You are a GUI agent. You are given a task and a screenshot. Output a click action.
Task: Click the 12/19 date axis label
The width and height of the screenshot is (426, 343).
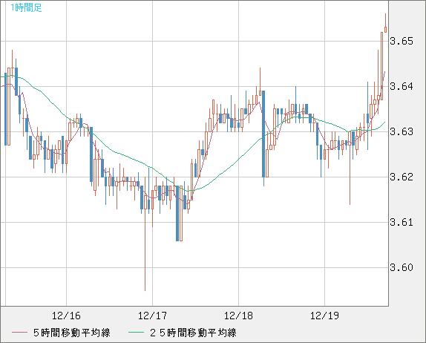pos(324,316)
